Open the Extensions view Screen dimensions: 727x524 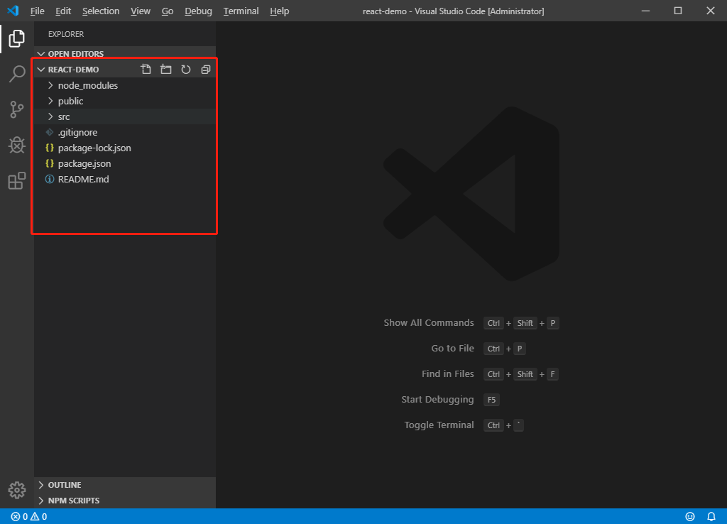pyautogui.click(x=16, y=180)
